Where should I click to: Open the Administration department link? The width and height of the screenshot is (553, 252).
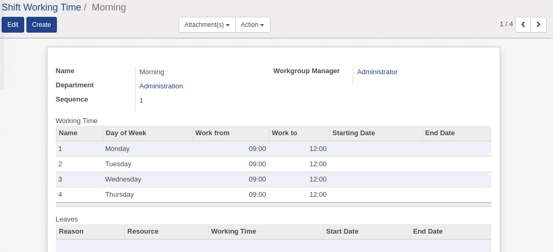[161, 86]
